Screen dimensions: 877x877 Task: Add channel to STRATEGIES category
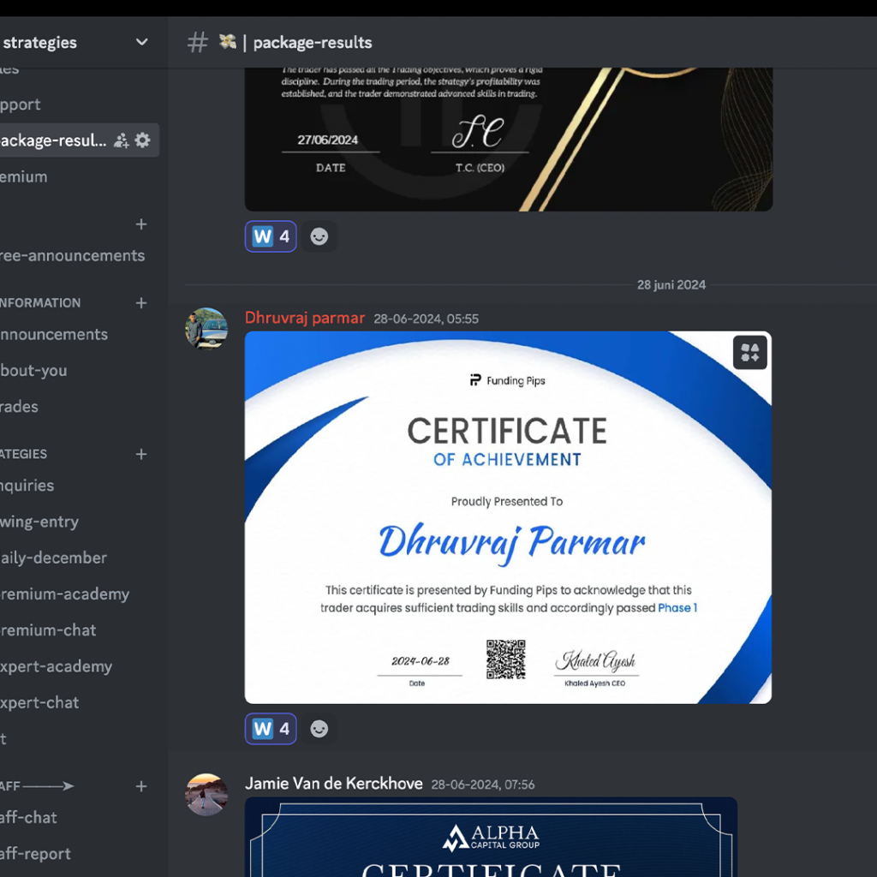[141, 454]
